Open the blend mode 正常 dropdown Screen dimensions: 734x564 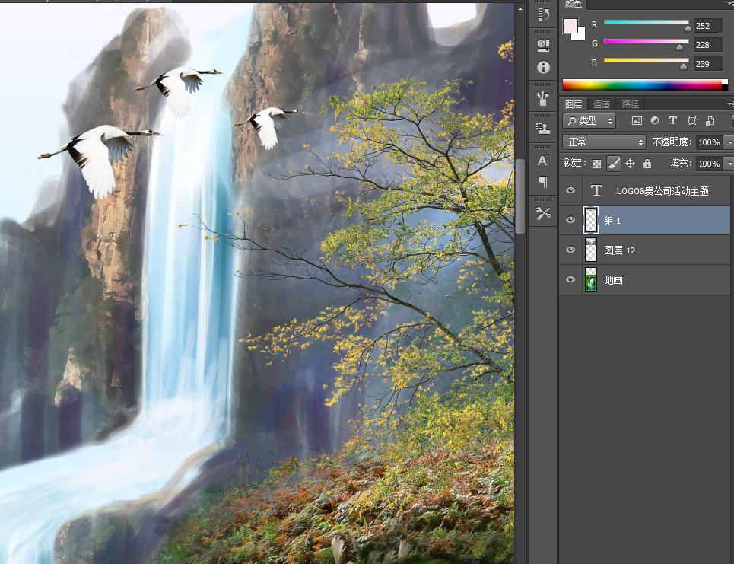pos(605,142)
